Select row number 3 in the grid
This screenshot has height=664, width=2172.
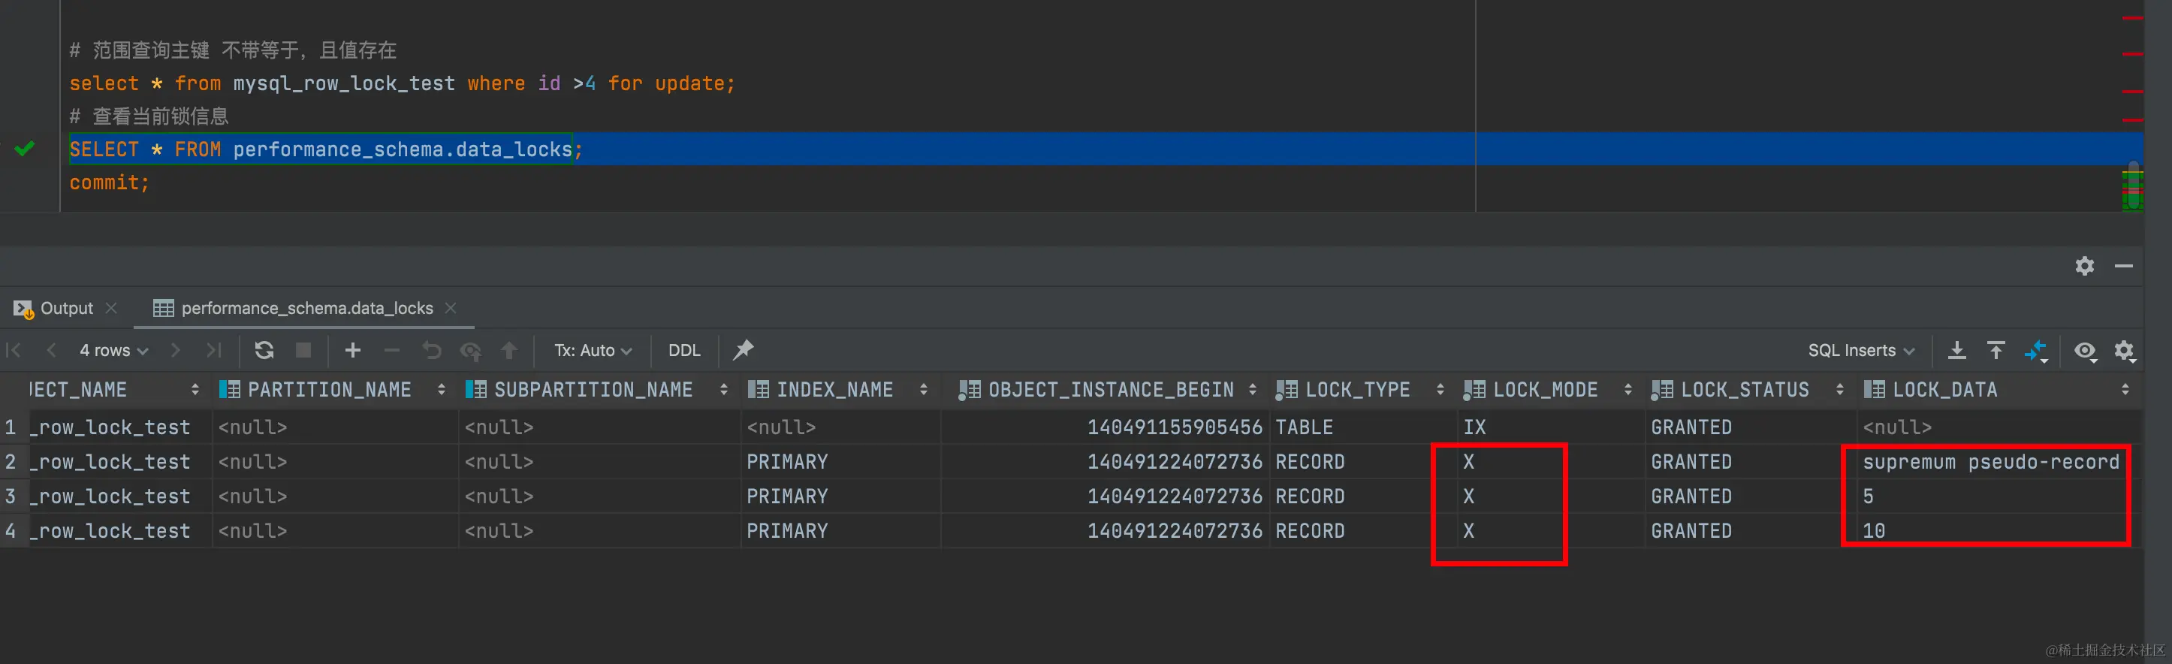click(11, 496)
